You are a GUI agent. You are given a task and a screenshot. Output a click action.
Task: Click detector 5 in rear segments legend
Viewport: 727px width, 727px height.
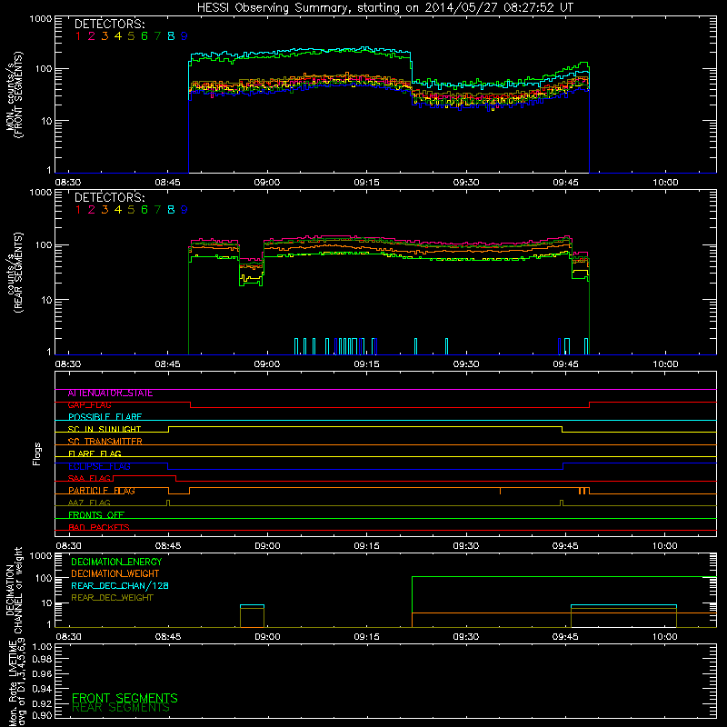click(131, 210)
